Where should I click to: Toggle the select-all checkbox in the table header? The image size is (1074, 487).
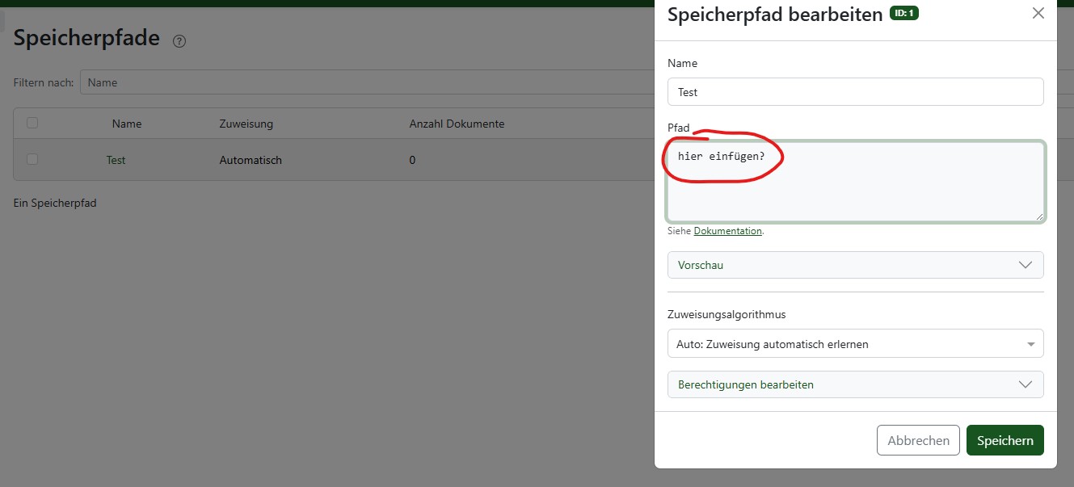[32, 123]
